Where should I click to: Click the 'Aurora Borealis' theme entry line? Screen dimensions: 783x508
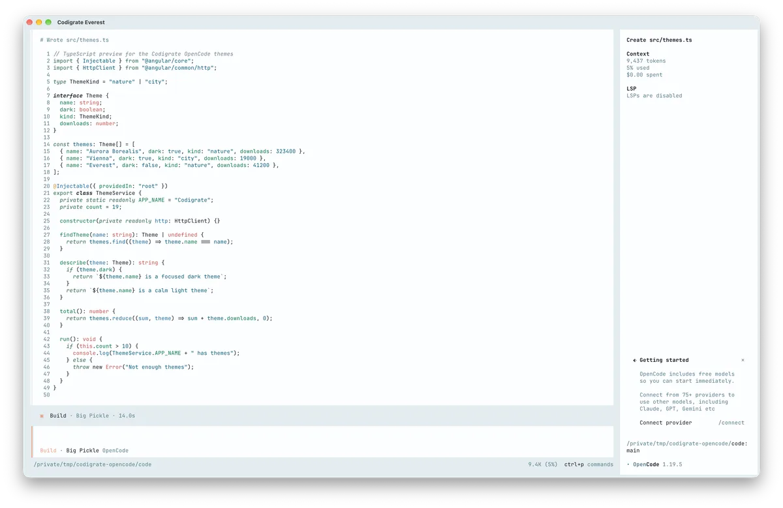(x=183, y=151)
